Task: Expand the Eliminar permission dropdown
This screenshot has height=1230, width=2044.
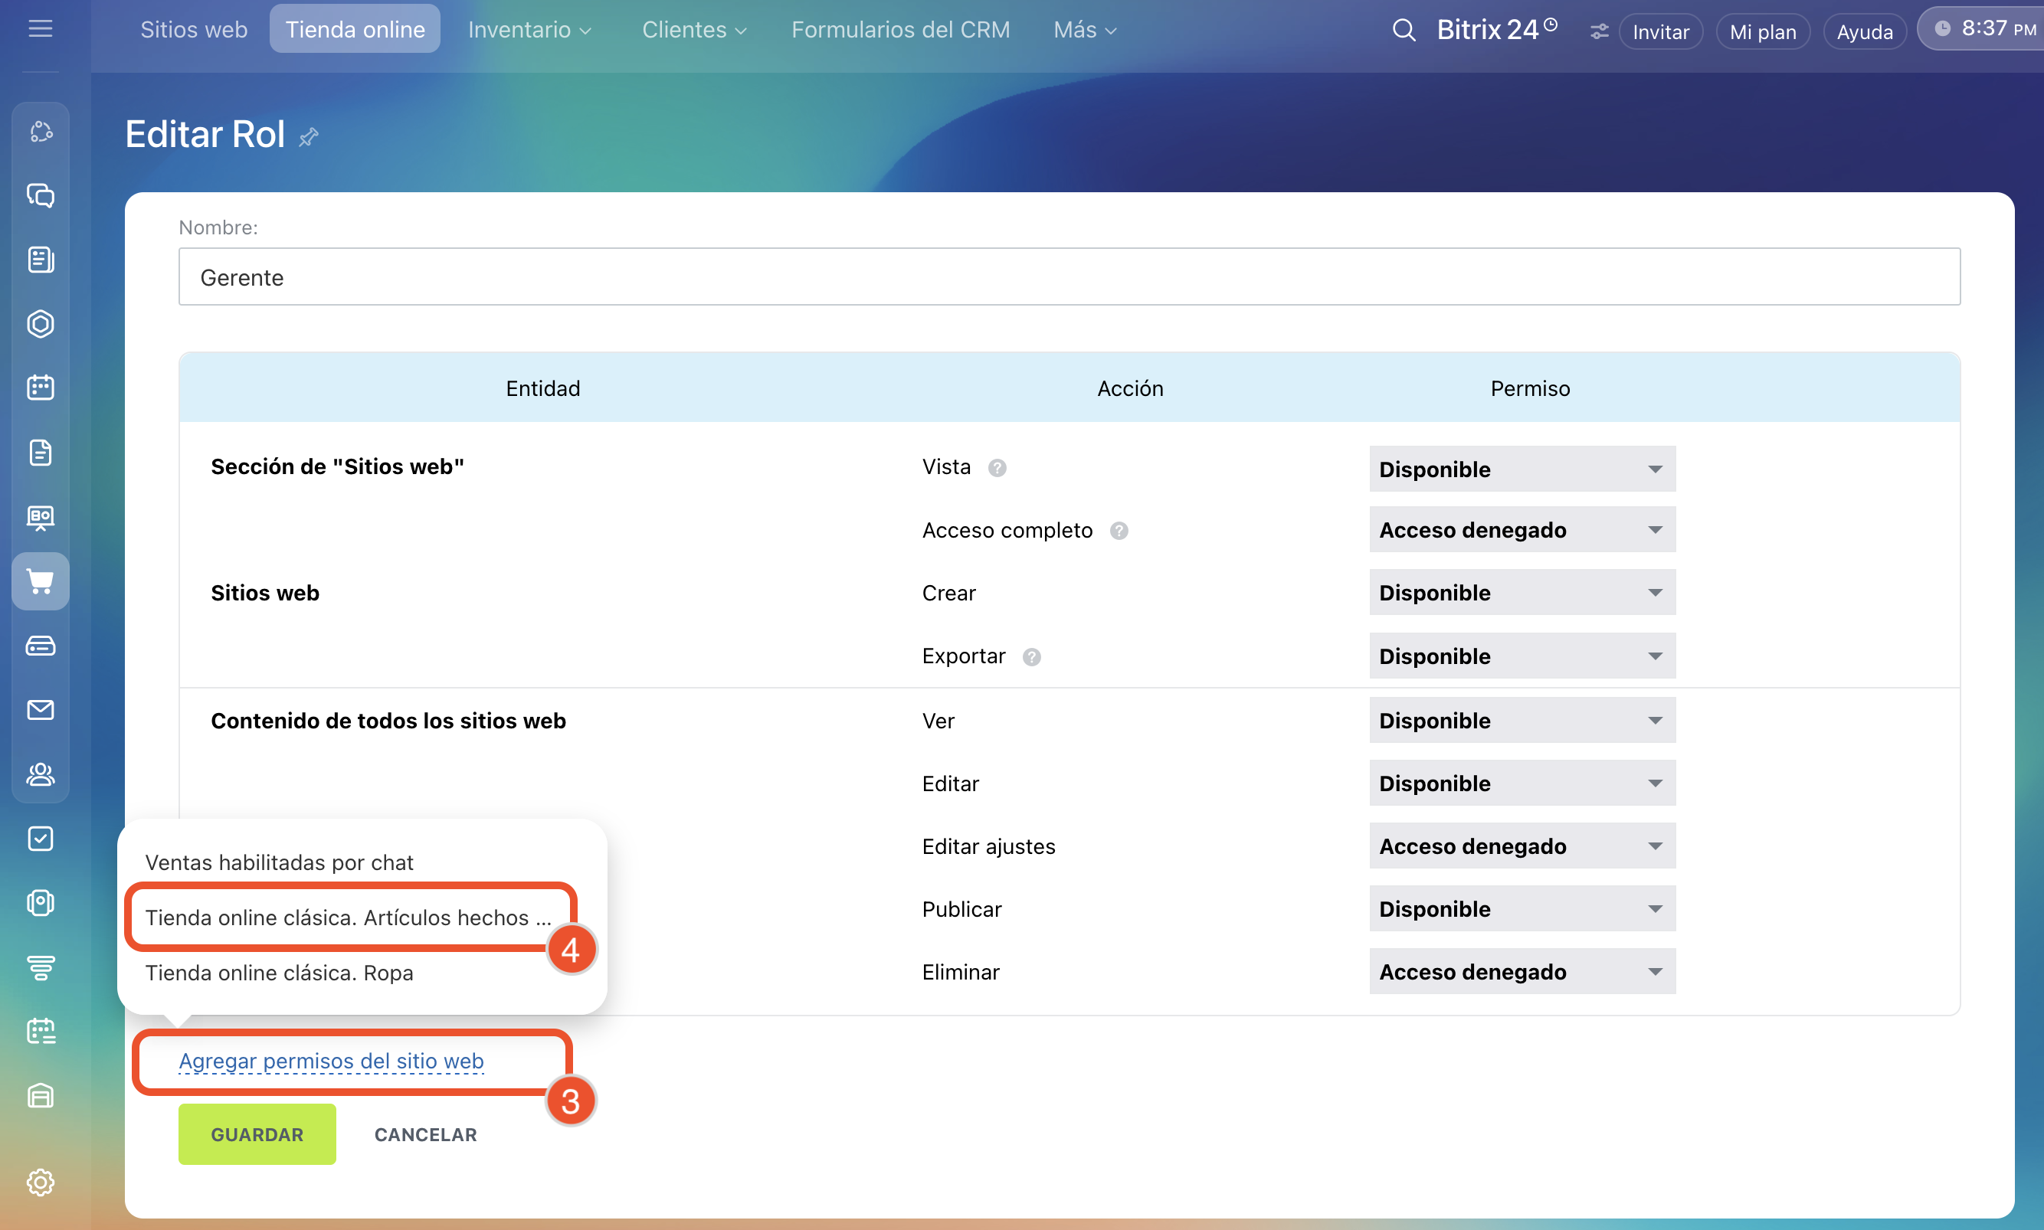Action: [1522, 971]
